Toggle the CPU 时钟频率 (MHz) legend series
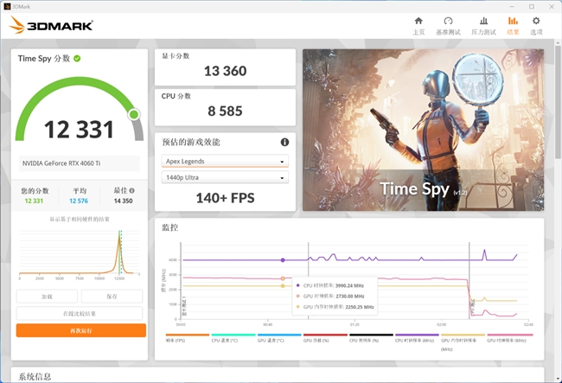The image size is (562, 383). (417, 338)
